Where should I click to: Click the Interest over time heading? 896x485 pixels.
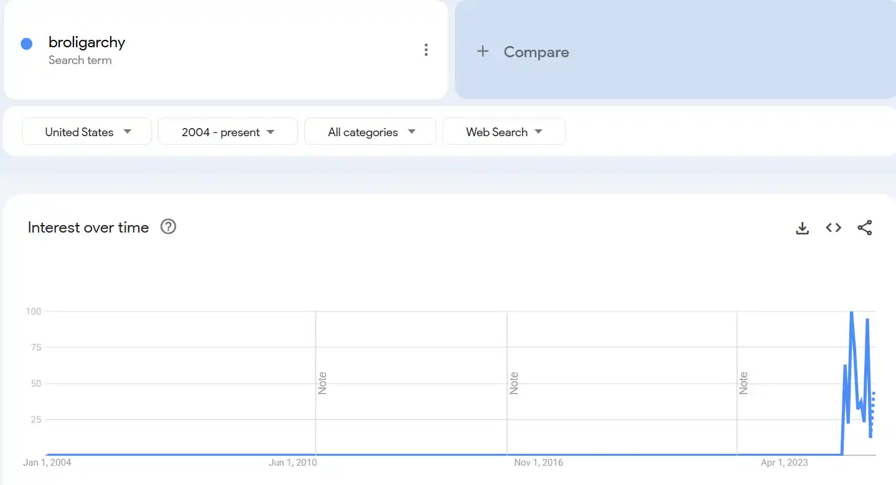[88, 228]
